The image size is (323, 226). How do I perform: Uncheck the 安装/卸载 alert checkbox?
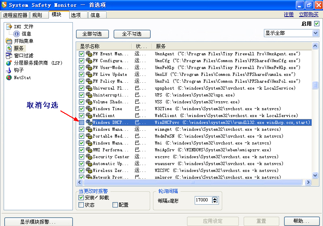click(x=81, y=198)
